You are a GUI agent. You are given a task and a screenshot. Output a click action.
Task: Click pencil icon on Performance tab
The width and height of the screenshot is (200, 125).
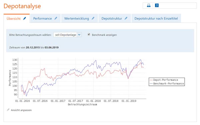tap(56, 18)
